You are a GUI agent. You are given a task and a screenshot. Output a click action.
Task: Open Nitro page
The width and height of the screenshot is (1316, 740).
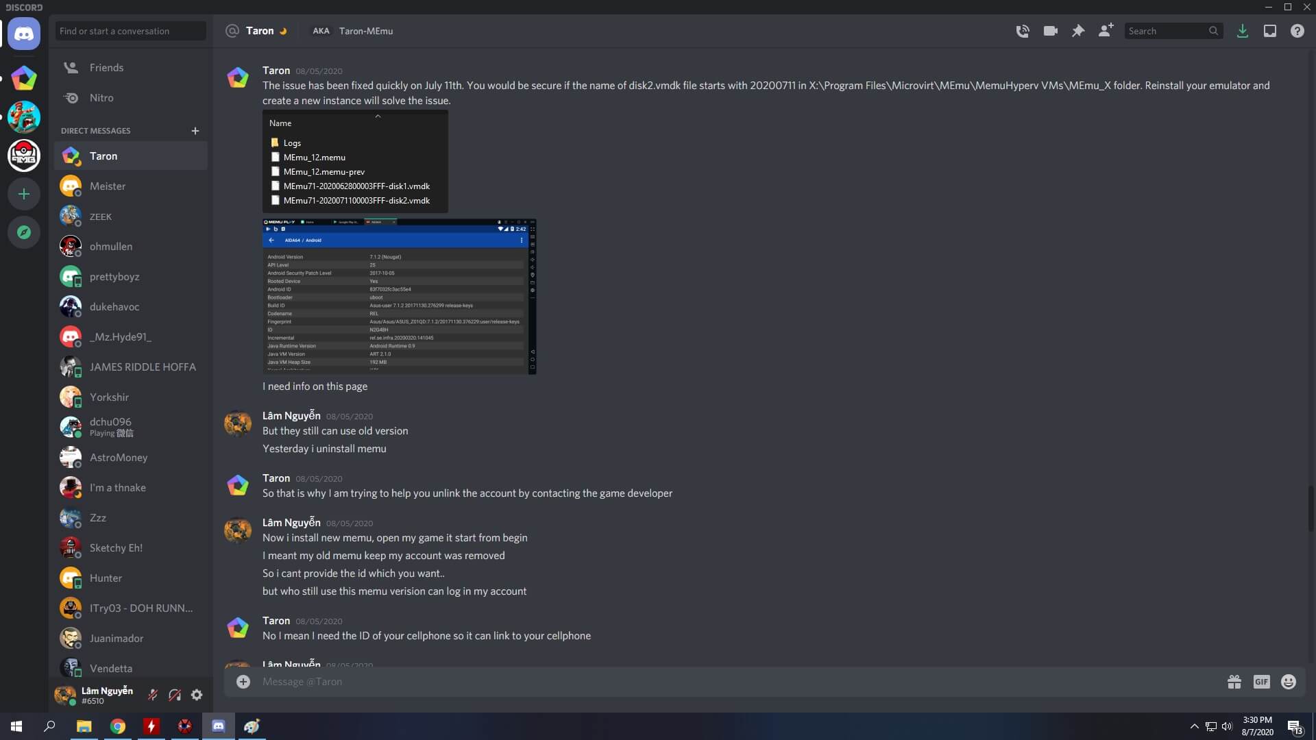[x=131, y=98]
